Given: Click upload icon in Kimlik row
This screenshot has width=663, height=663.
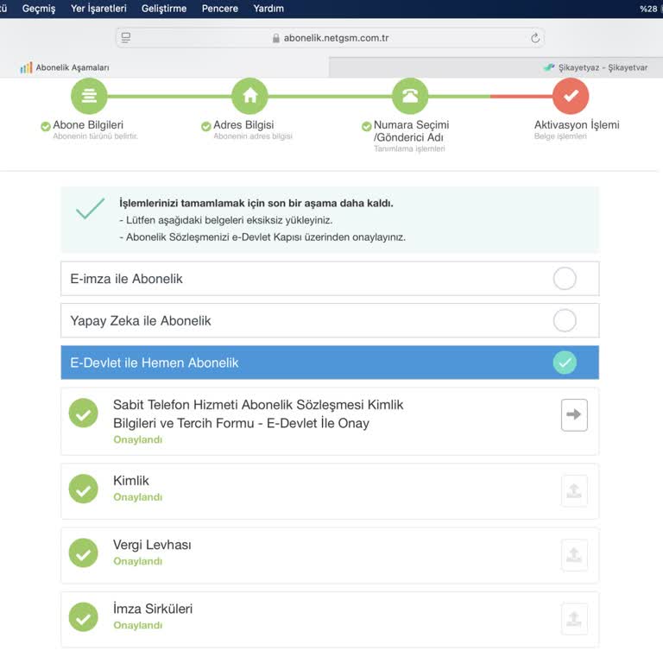Looking at the screenshot, I should coord(574,490).
